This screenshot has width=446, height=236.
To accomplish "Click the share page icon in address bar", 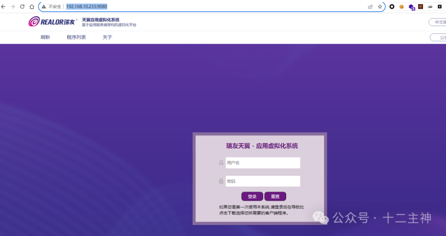I will point(370,7).
